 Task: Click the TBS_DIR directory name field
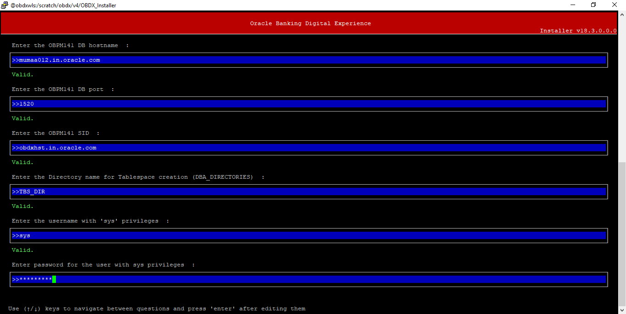(x=309, y=192)
